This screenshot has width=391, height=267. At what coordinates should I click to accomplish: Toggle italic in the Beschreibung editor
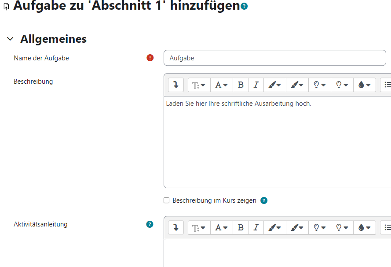click(x=256, y=85)
